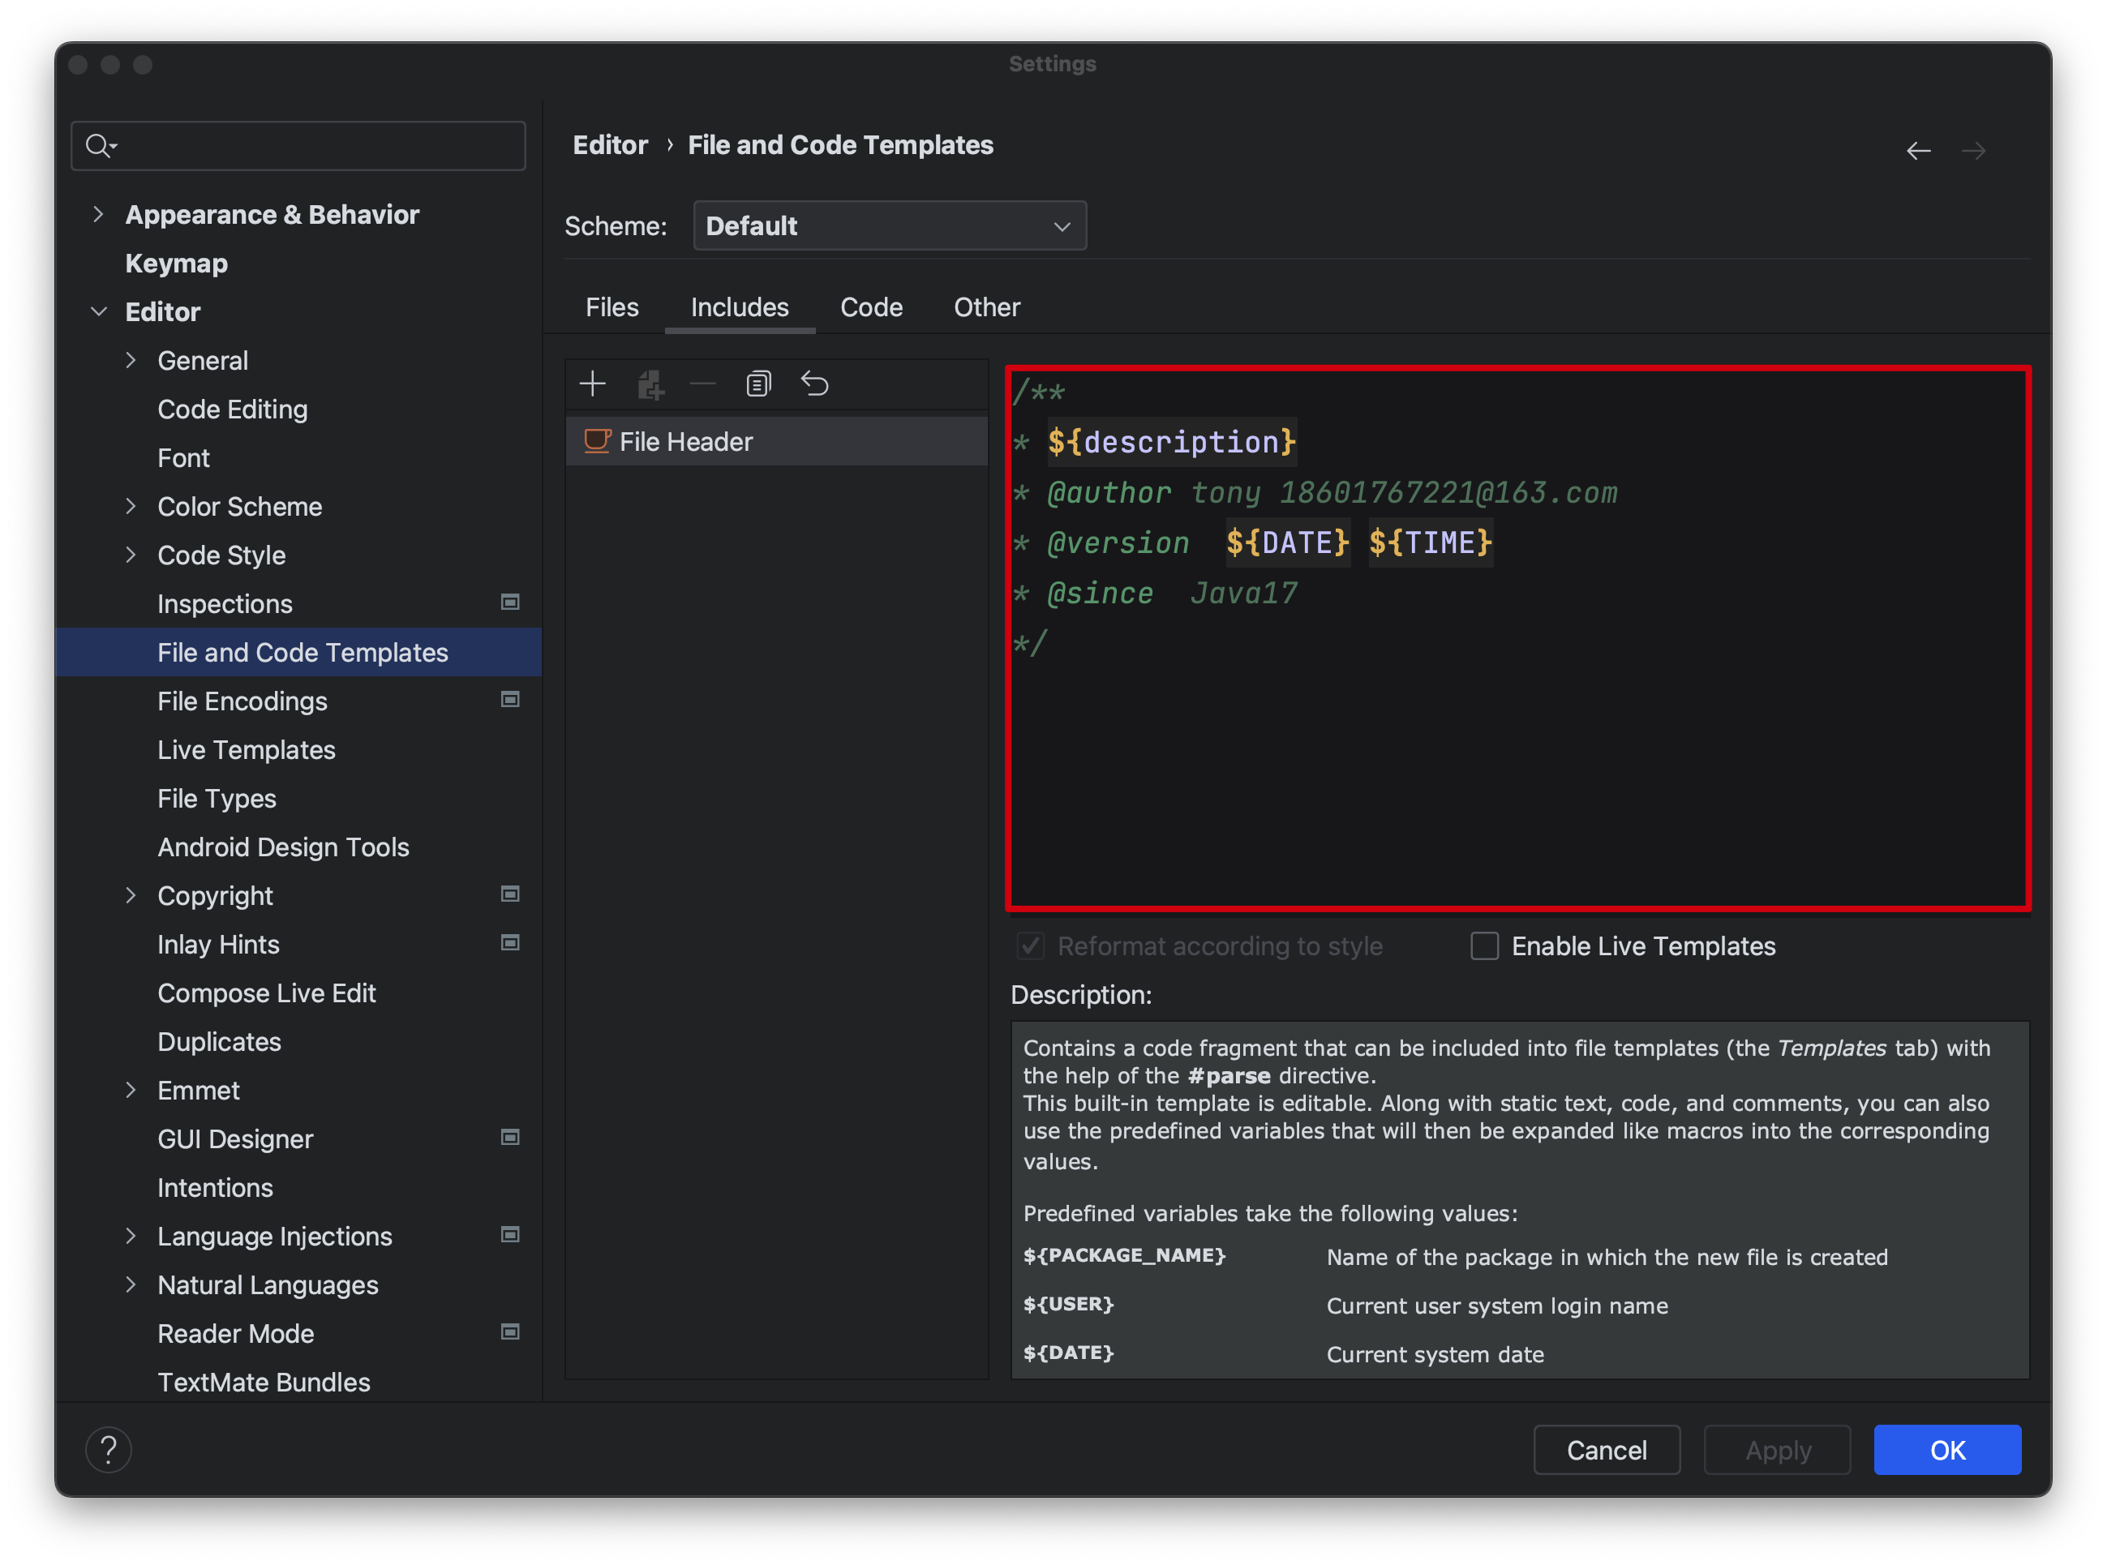The height and width of the screenshot is (1565, 2107).
Task: Expand the Color Scheme node
Action: [131, 506]
